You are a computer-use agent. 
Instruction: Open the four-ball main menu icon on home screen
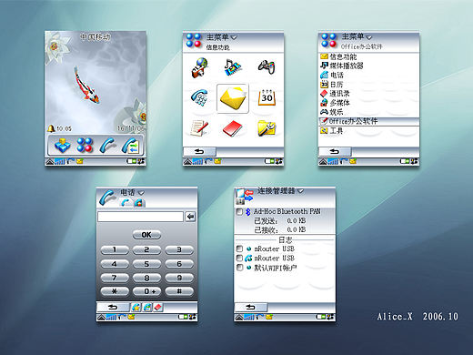click(x=85, y=145)
